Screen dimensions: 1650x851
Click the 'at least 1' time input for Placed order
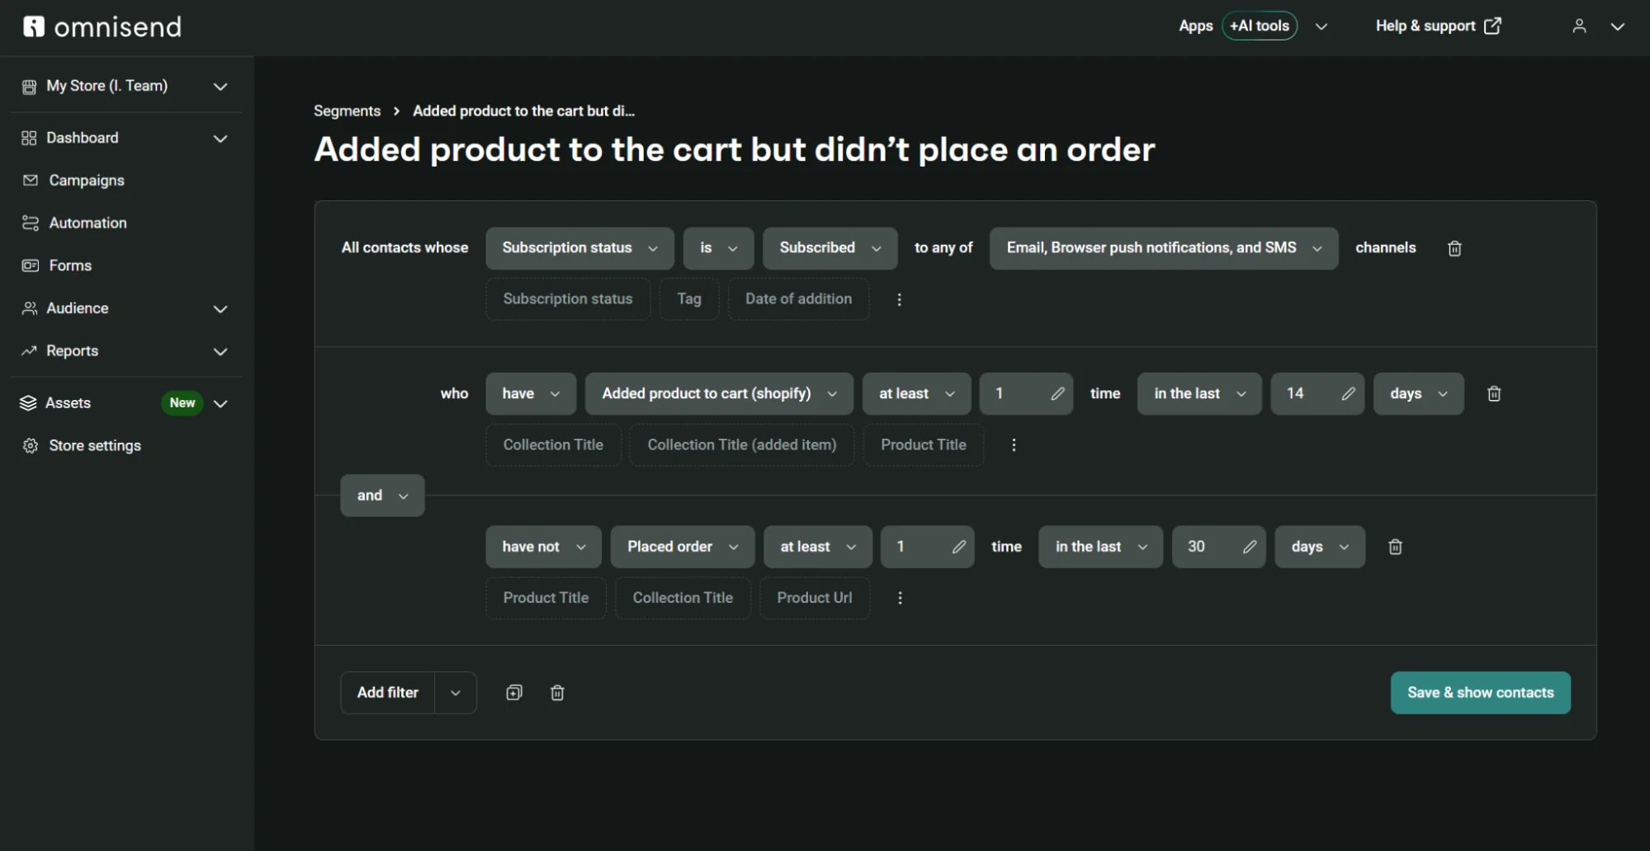[x=927, y=547]
